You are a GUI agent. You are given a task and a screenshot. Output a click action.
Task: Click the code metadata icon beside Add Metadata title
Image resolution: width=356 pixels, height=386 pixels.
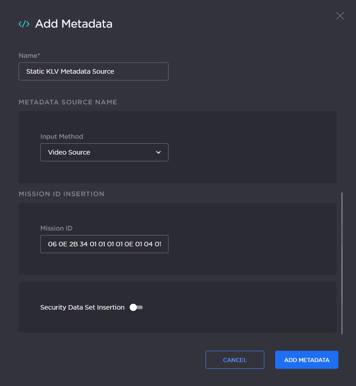click(x=23, y=24)
